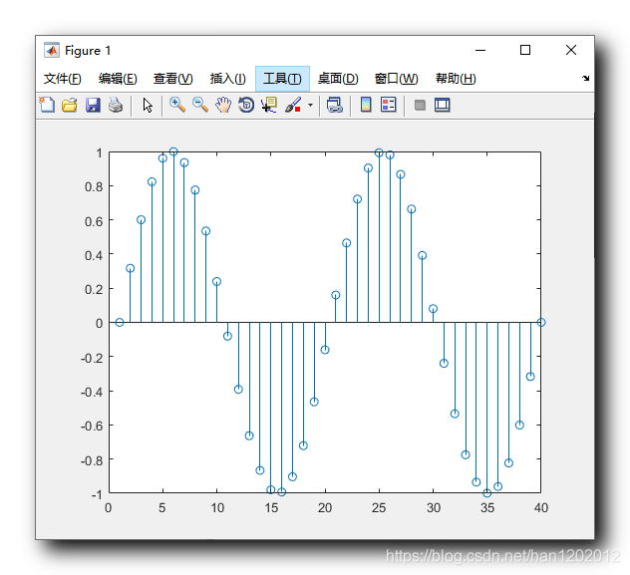
Task: Enable the Rotate 3D tool
Action: [246, 105]
